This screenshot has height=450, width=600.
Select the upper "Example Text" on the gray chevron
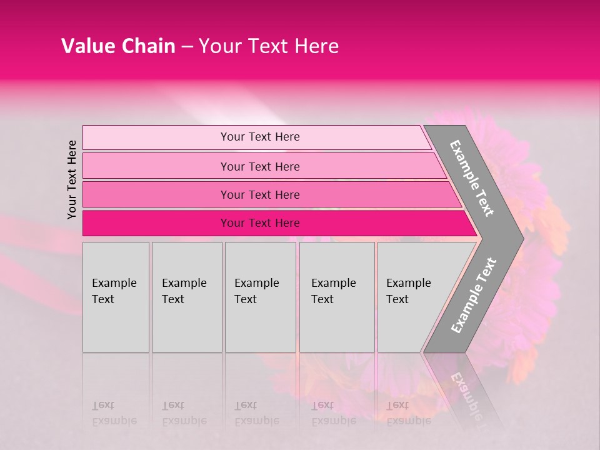click(x=472, y=178)
